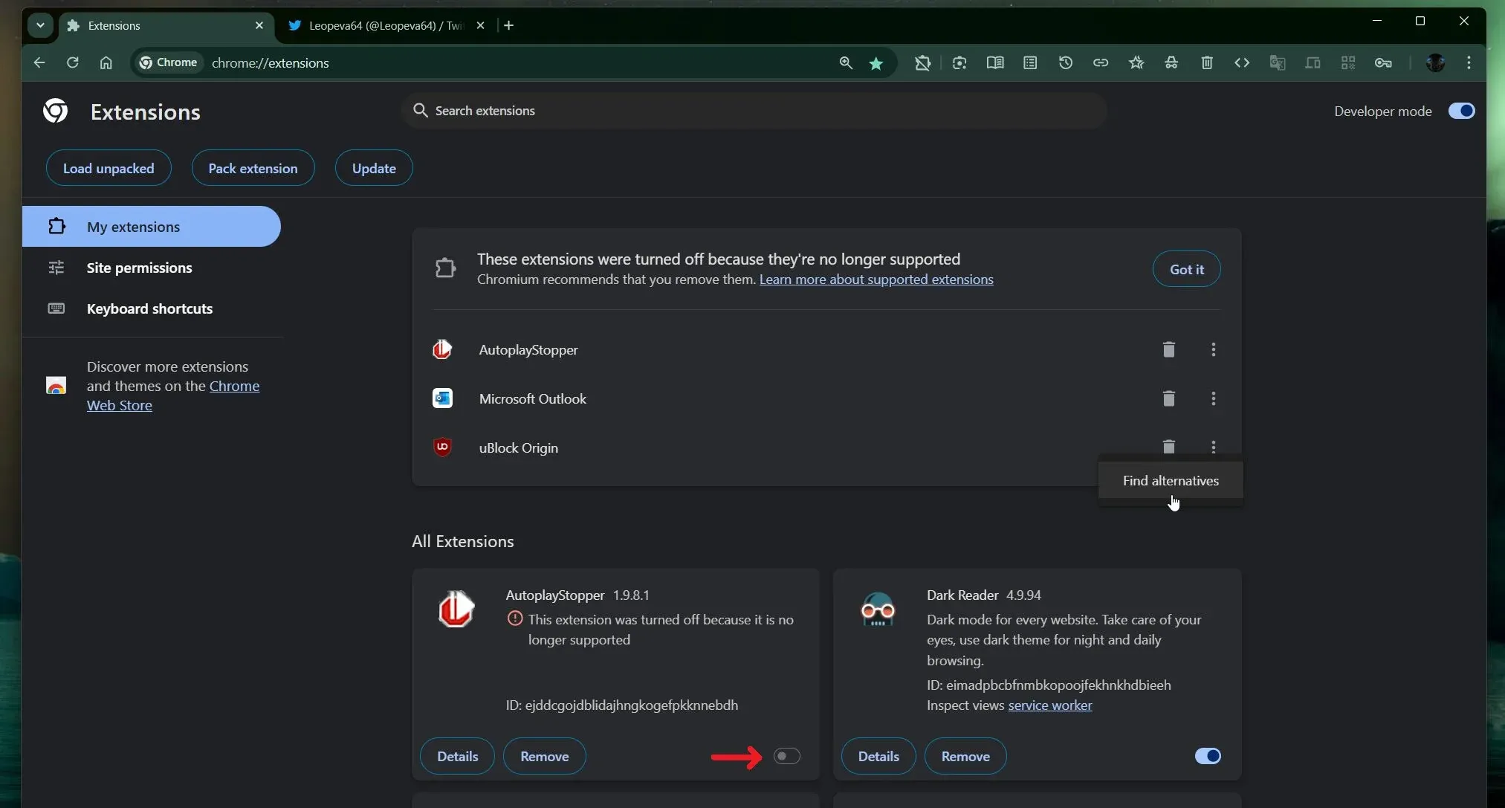Viewport: 1505px width, 808px height.
Task: Reload the extensions page
Action: [72, 63]
